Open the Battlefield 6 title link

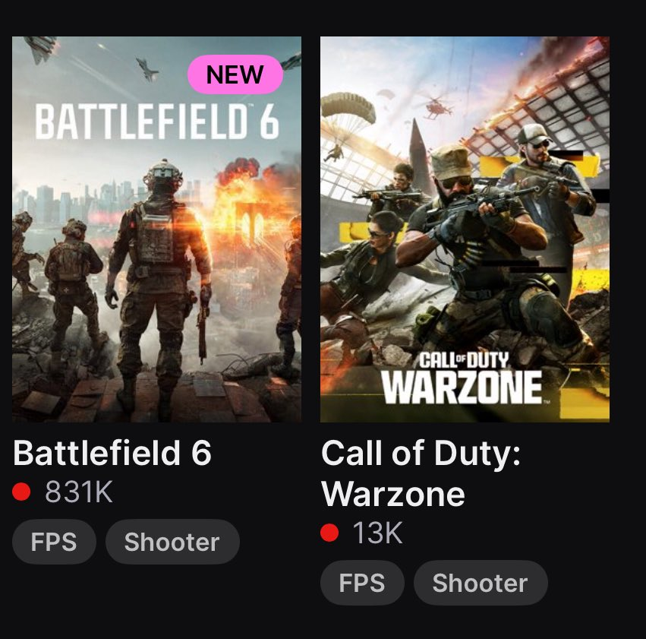(x=112, y=454)
